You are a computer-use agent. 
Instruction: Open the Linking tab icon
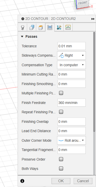click(59, 27)
